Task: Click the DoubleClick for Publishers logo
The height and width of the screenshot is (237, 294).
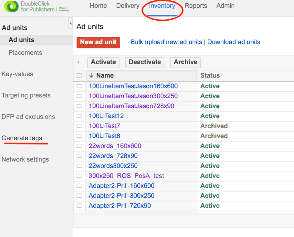Action: click(x=37, y=6)
